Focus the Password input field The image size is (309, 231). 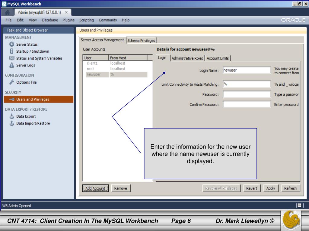pyautogui.click(x=247, y=94)
